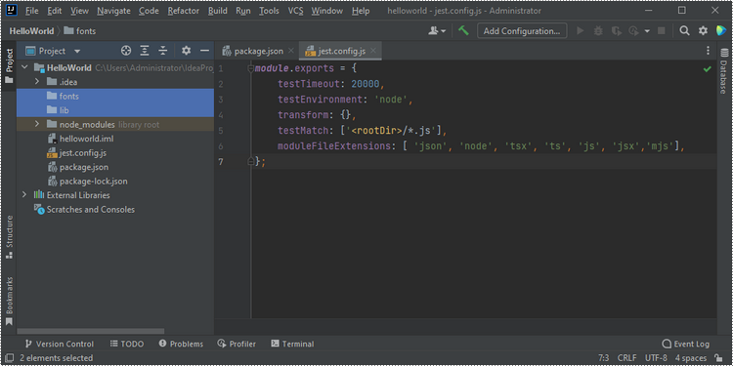Open the Event Log

(x=686, y=345)
